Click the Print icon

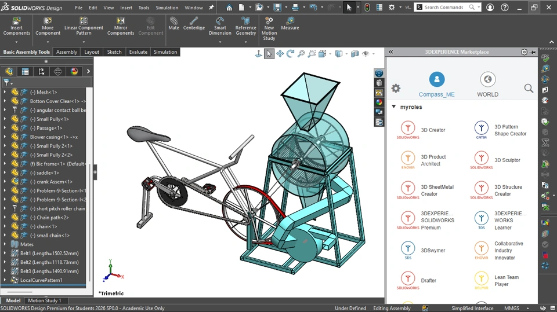click(295, 8)
